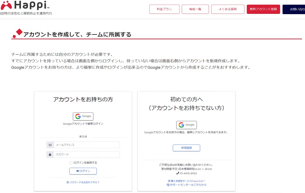Image resolution: width=305 pixels, height=193 pixels.
Task: Click the 初めての方へ panel title
Action: click(186, 99)
